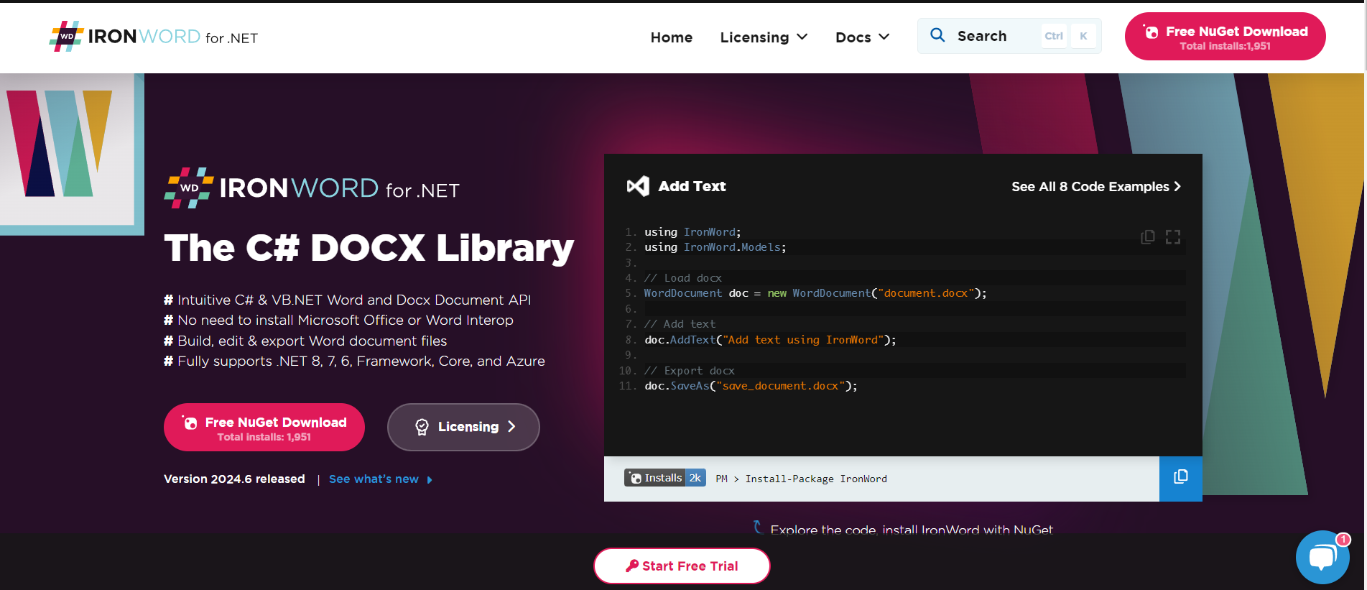Expand the Docs dropdown menu

coord(862,37)
